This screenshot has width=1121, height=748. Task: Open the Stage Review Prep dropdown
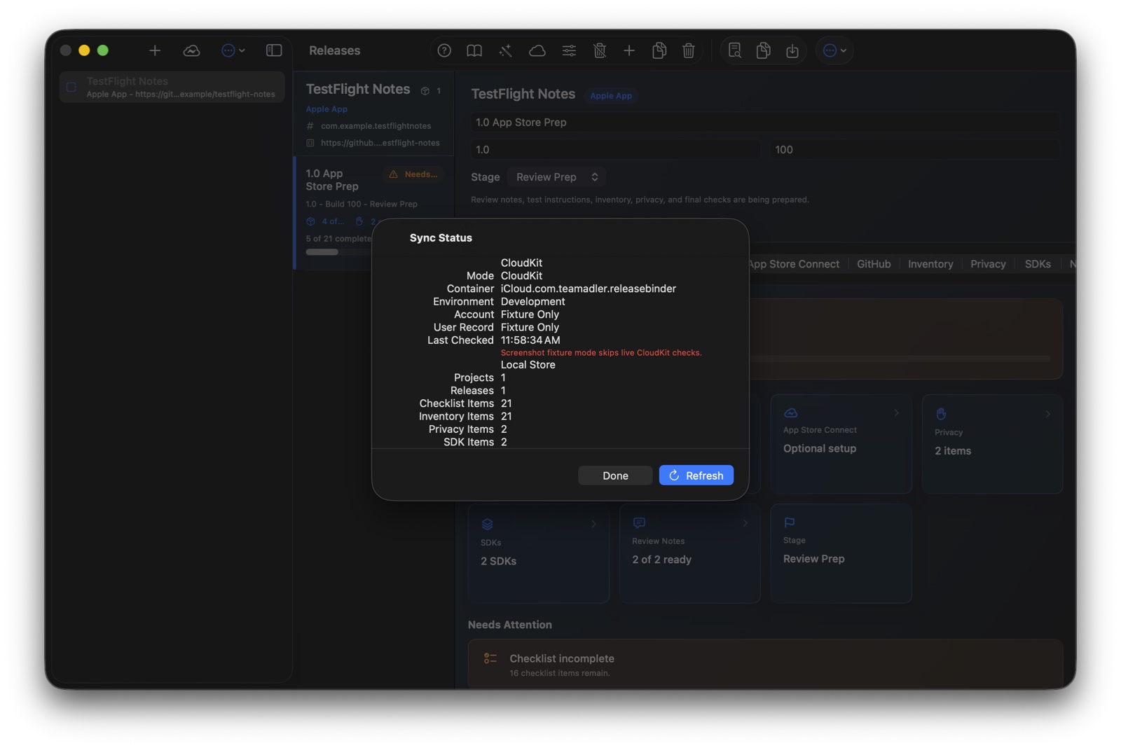557,177
